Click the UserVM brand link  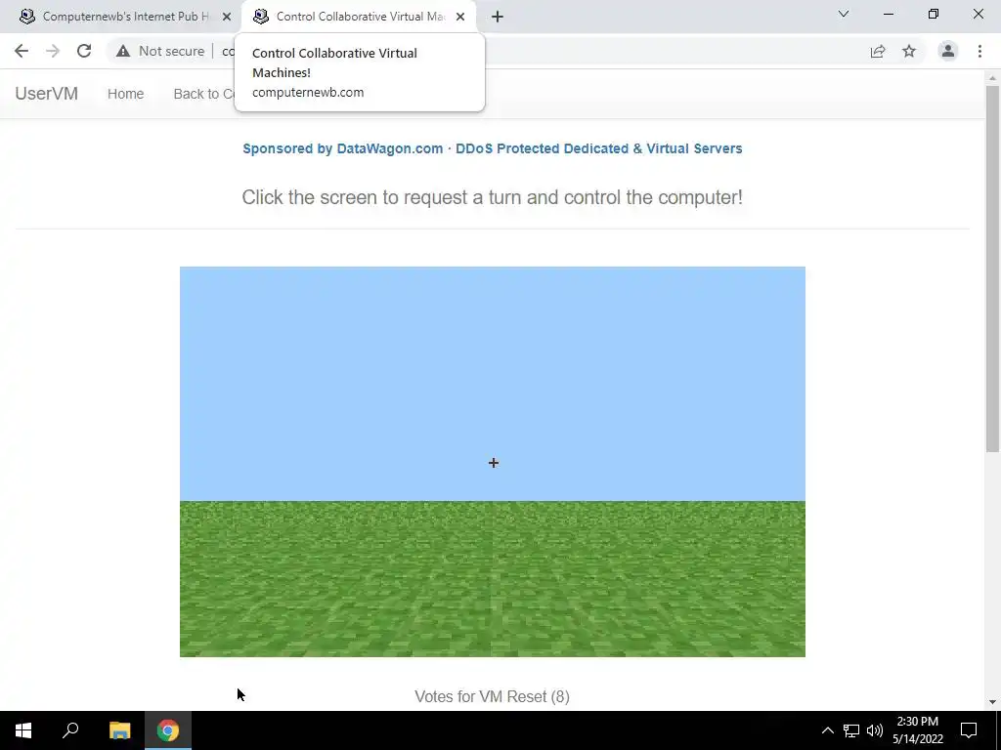click(x=47, y=94)
